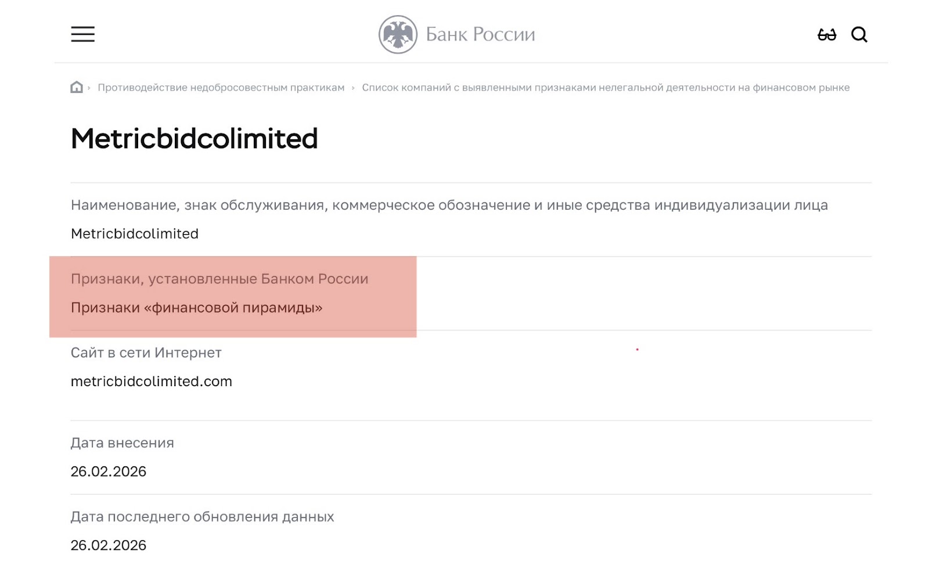Click the Metricbidcolimited value under the name label
The width and height of the screenshot is (929, 561).
[134, 233]
